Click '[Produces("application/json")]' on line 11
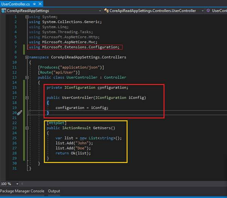 tap(71, 68)
